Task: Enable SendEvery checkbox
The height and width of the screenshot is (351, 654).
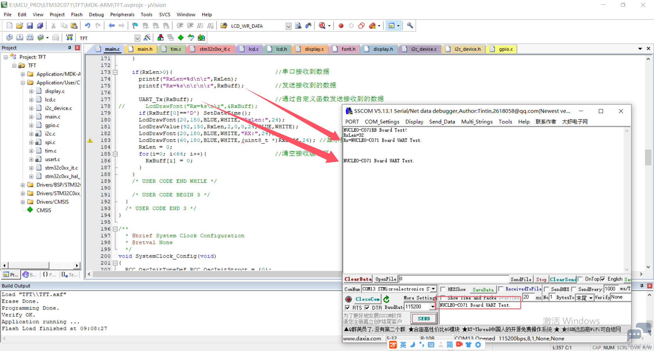Action: click(x=574, y=289)
